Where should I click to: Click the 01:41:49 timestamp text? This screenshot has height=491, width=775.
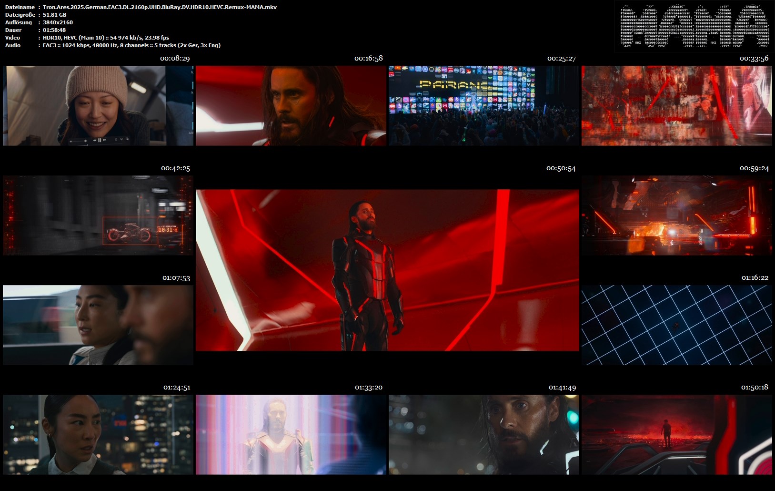click(x=562, y=388)
